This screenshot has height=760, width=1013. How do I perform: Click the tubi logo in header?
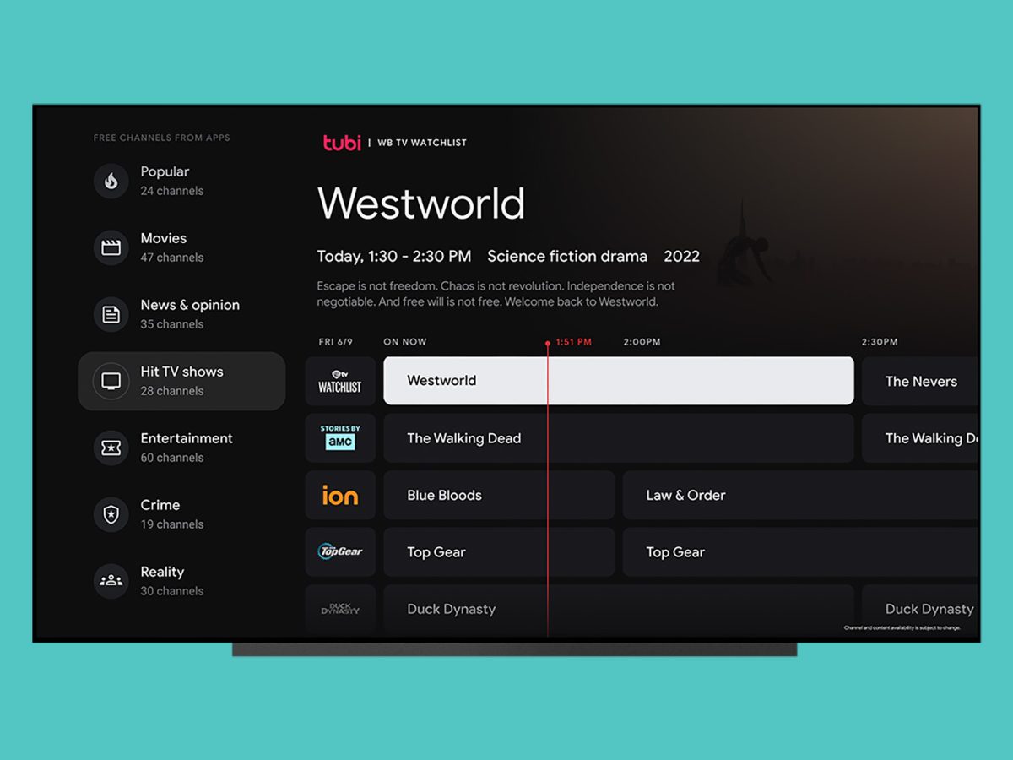(342, 143)
